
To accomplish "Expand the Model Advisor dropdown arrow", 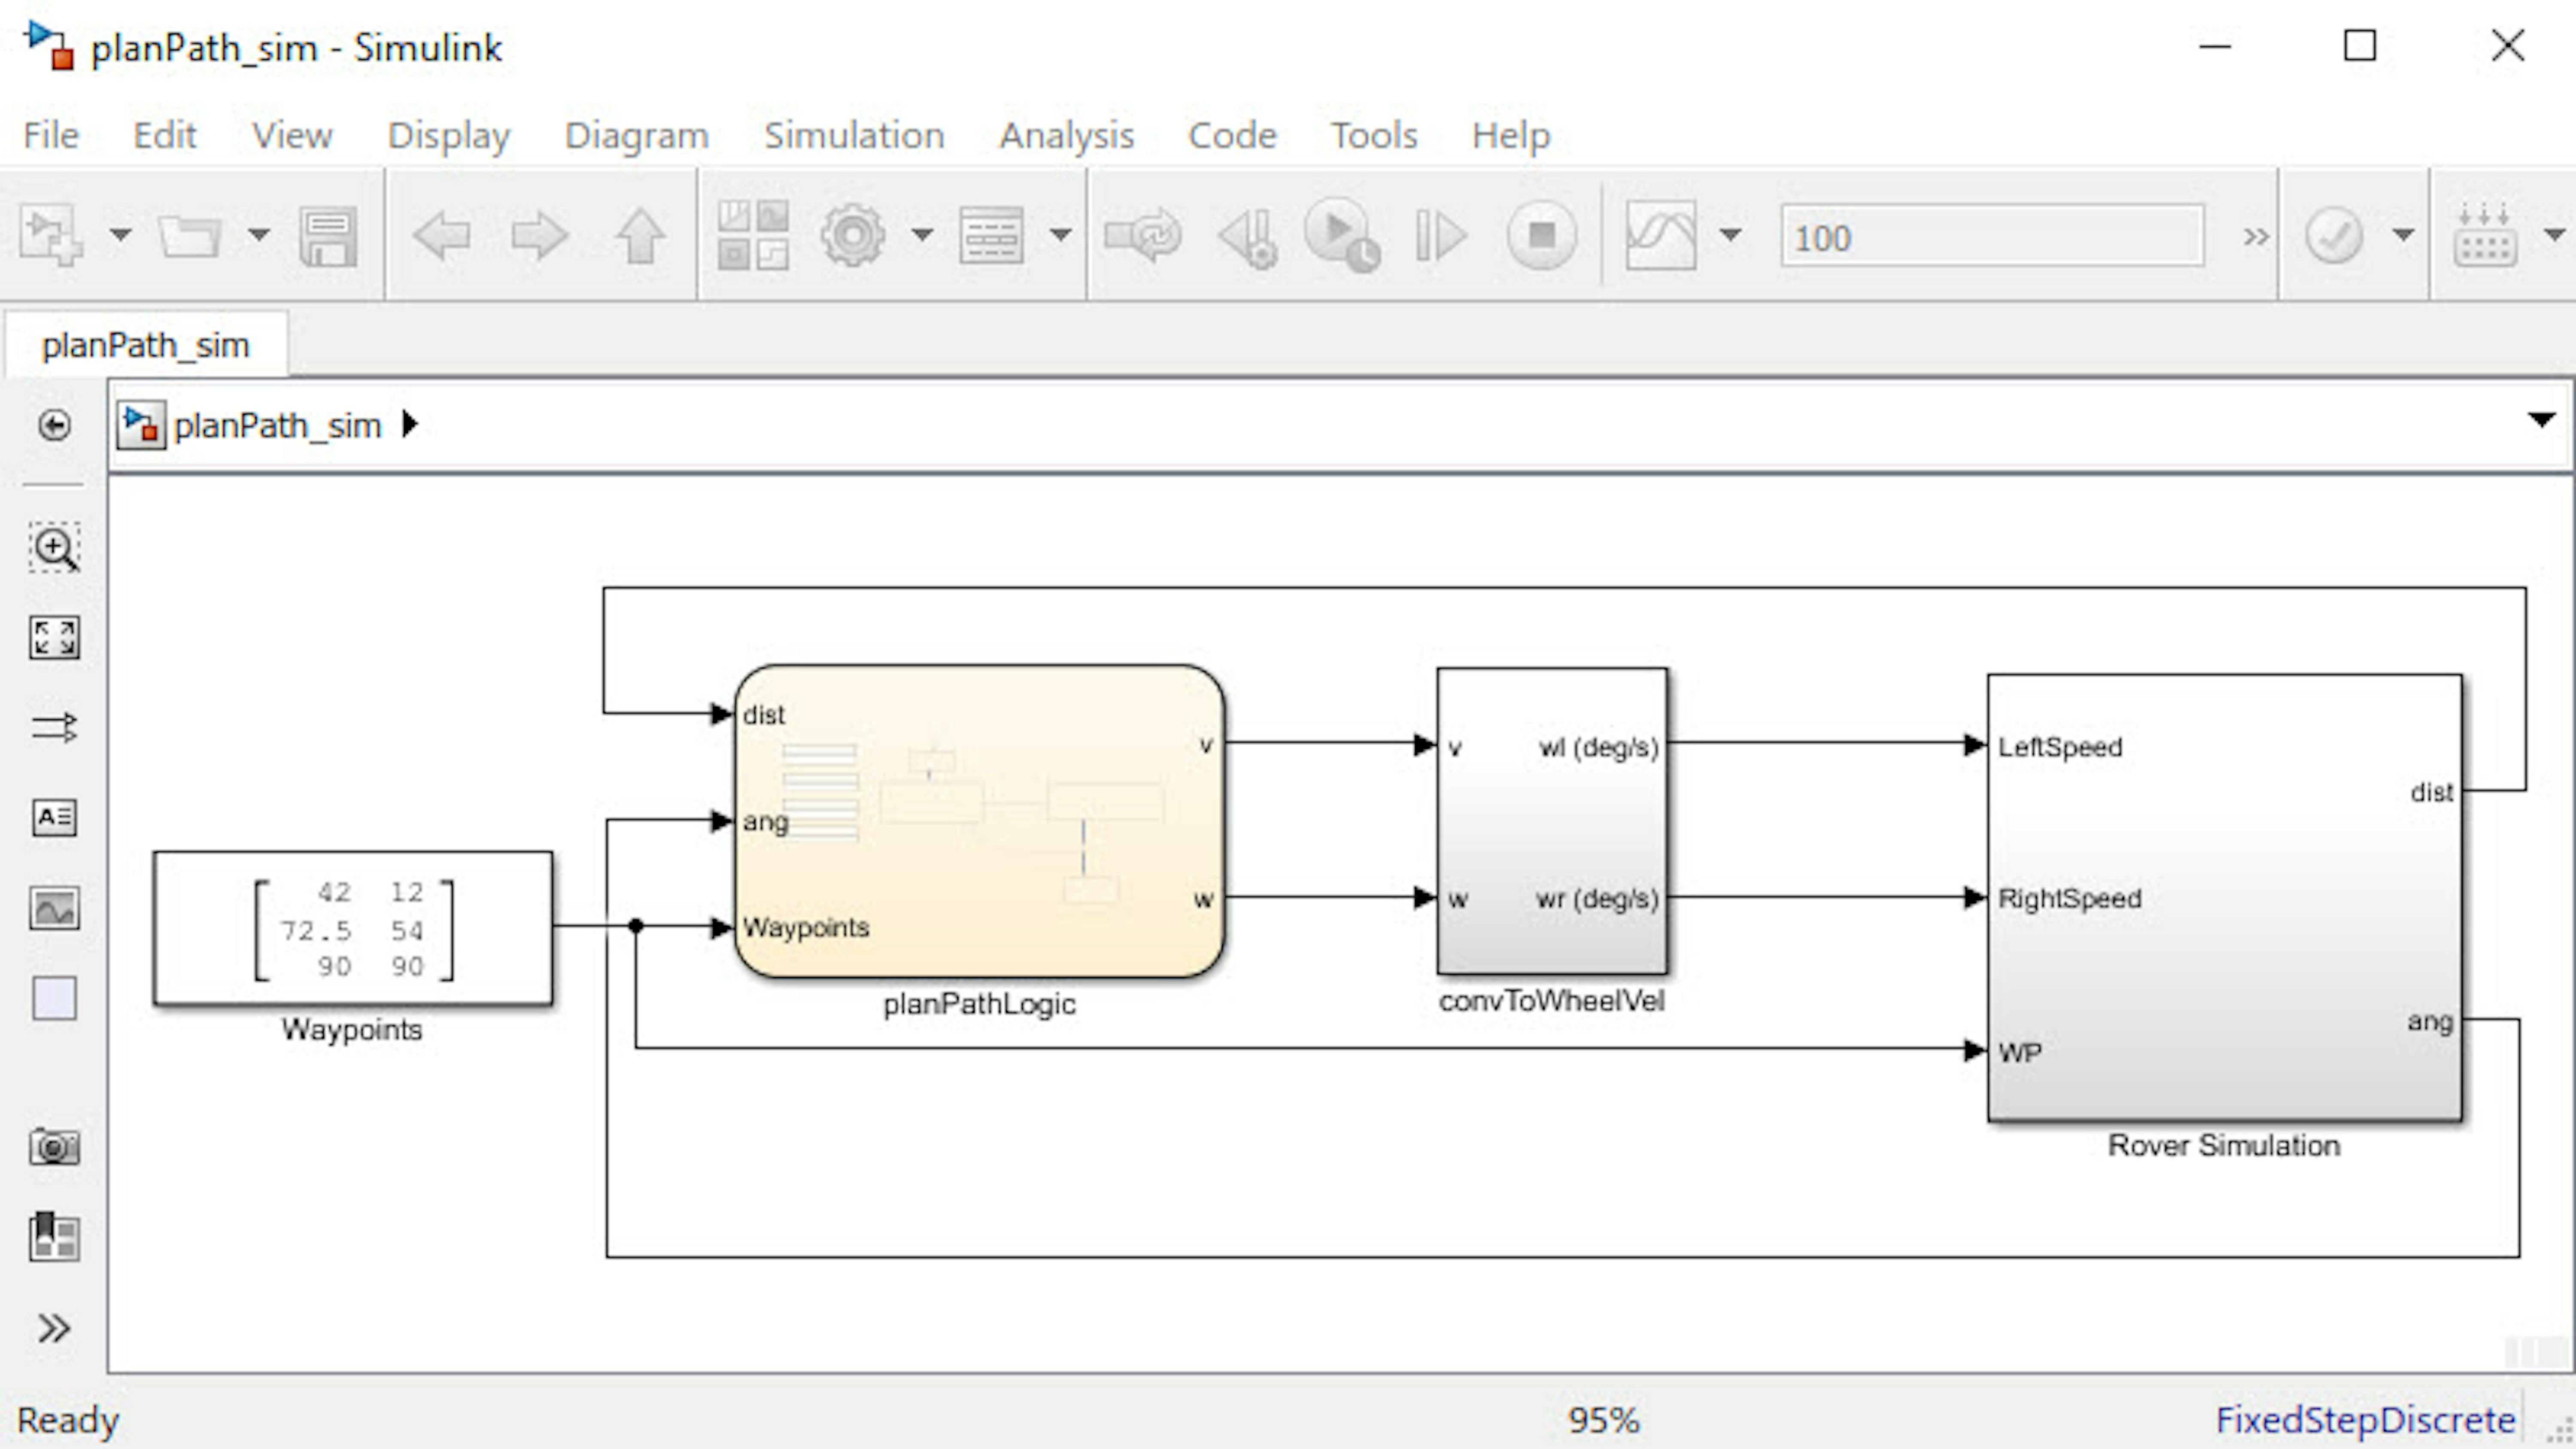I will pos(2403,236).
